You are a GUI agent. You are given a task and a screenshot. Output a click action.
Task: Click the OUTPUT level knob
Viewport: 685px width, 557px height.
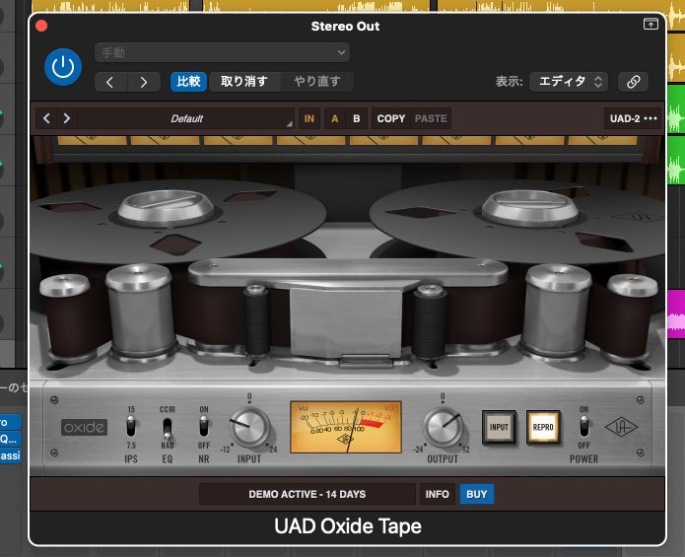[x=443, y=428]
